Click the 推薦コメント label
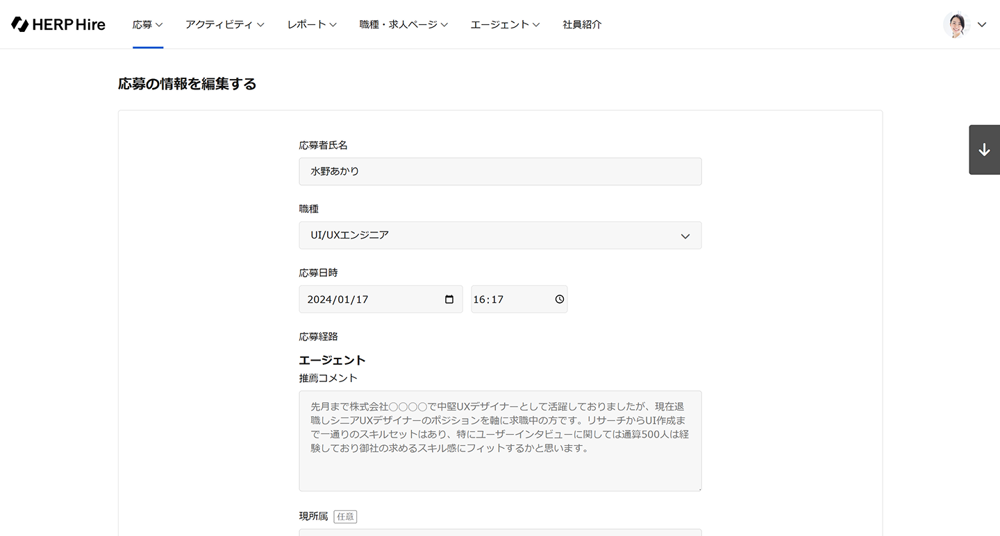Image resolution: width=1000 pixels, height=536 pixels. tap(328, 378)
